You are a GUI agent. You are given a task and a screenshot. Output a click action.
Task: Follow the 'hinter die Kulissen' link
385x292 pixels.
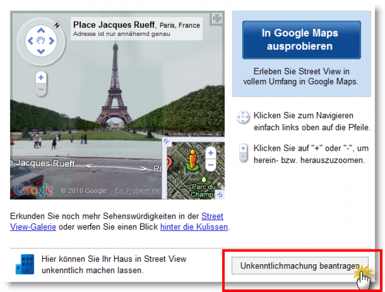pyautogui.click(x=194, y=226)
